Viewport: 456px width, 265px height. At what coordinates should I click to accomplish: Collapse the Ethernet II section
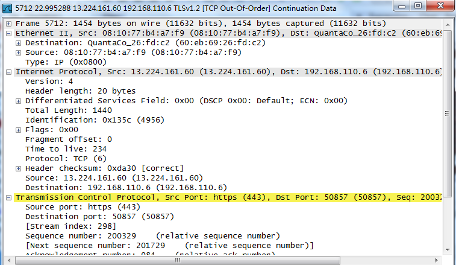pos(8,33)
